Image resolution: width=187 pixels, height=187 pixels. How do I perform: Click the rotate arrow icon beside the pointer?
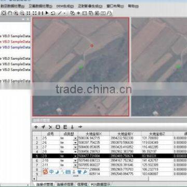[x=53, y=13]
